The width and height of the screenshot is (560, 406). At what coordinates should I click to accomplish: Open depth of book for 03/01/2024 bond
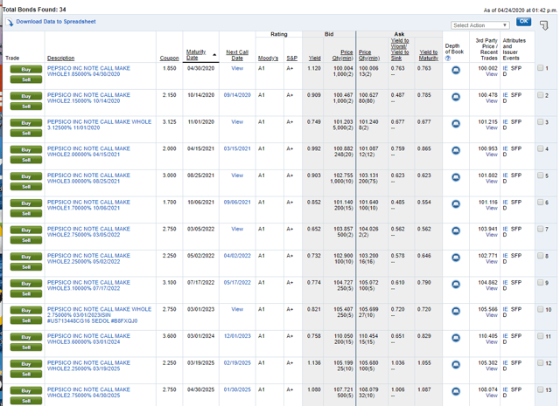(x=456, y=338)
